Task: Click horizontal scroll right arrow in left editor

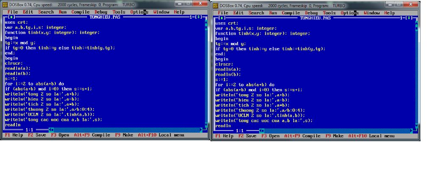Action: coord(201,129)
